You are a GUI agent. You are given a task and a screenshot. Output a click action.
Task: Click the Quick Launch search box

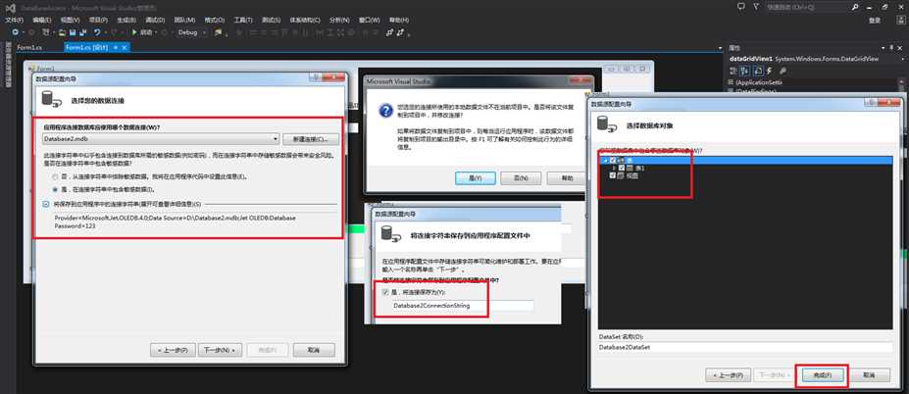[x=813, y=7]
